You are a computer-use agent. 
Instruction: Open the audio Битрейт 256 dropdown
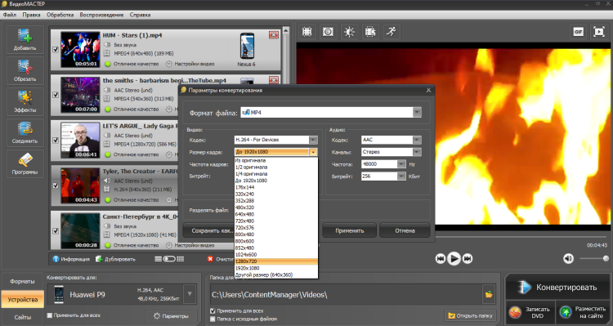click(x=401, y=176)
